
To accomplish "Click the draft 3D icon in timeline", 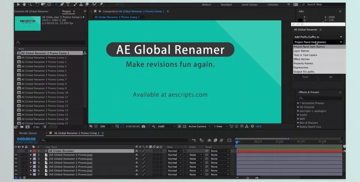I will [202, 140].
